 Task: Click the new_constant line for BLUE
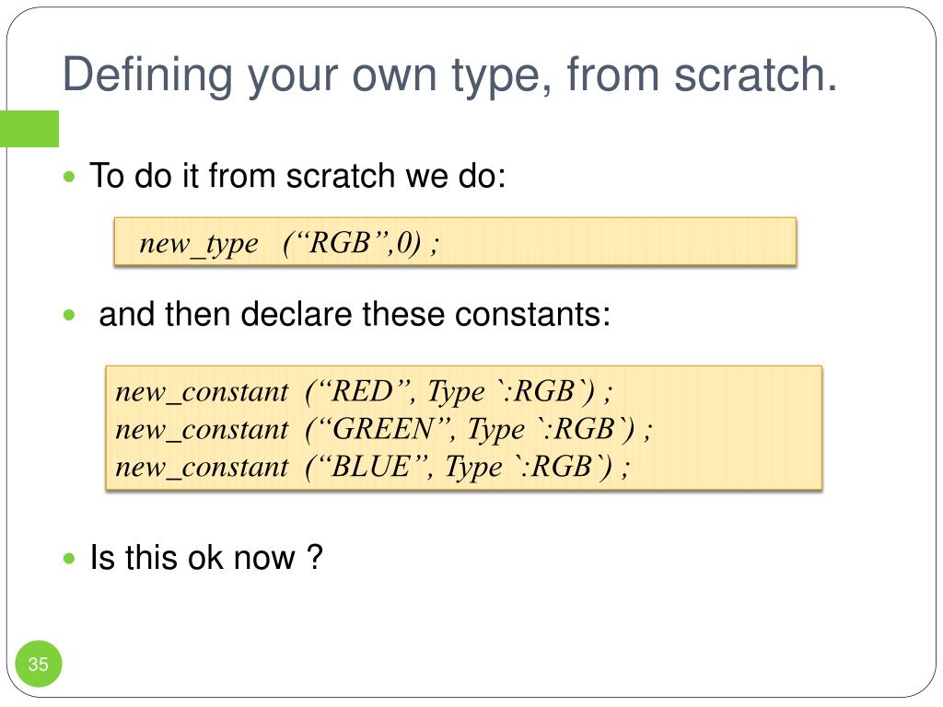coord(372,467)
